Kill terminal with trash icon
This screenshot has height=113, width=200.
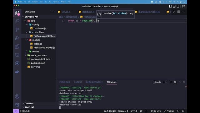coord(175,82)
